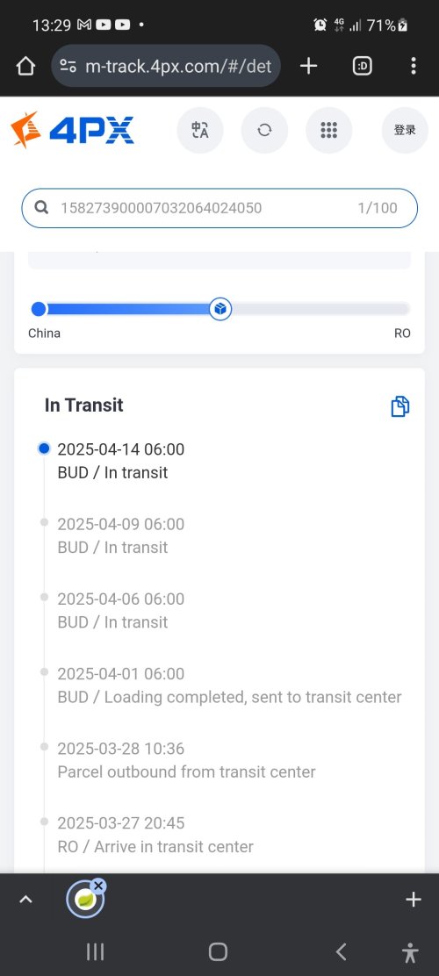Add new item with bottom plus button
Screen dimensions: 439x976
pos(414,900)
